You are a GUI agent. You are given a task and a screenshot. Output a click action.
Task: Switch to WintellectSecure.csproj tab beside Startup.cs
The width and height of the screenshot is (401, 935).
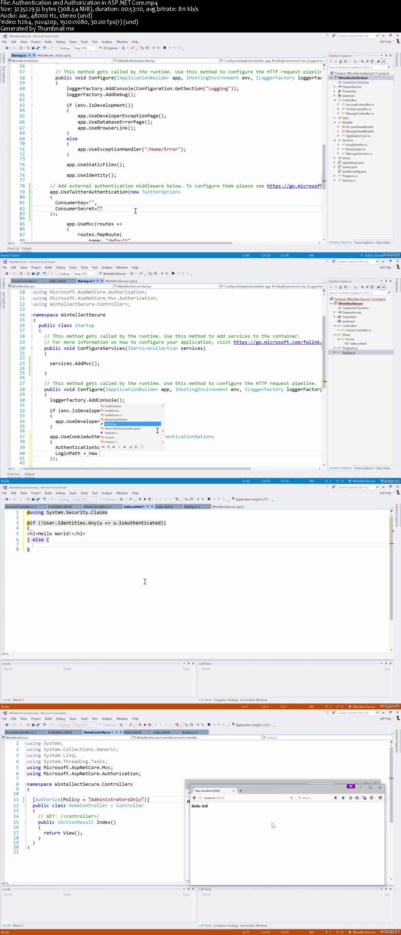(121, 281)
